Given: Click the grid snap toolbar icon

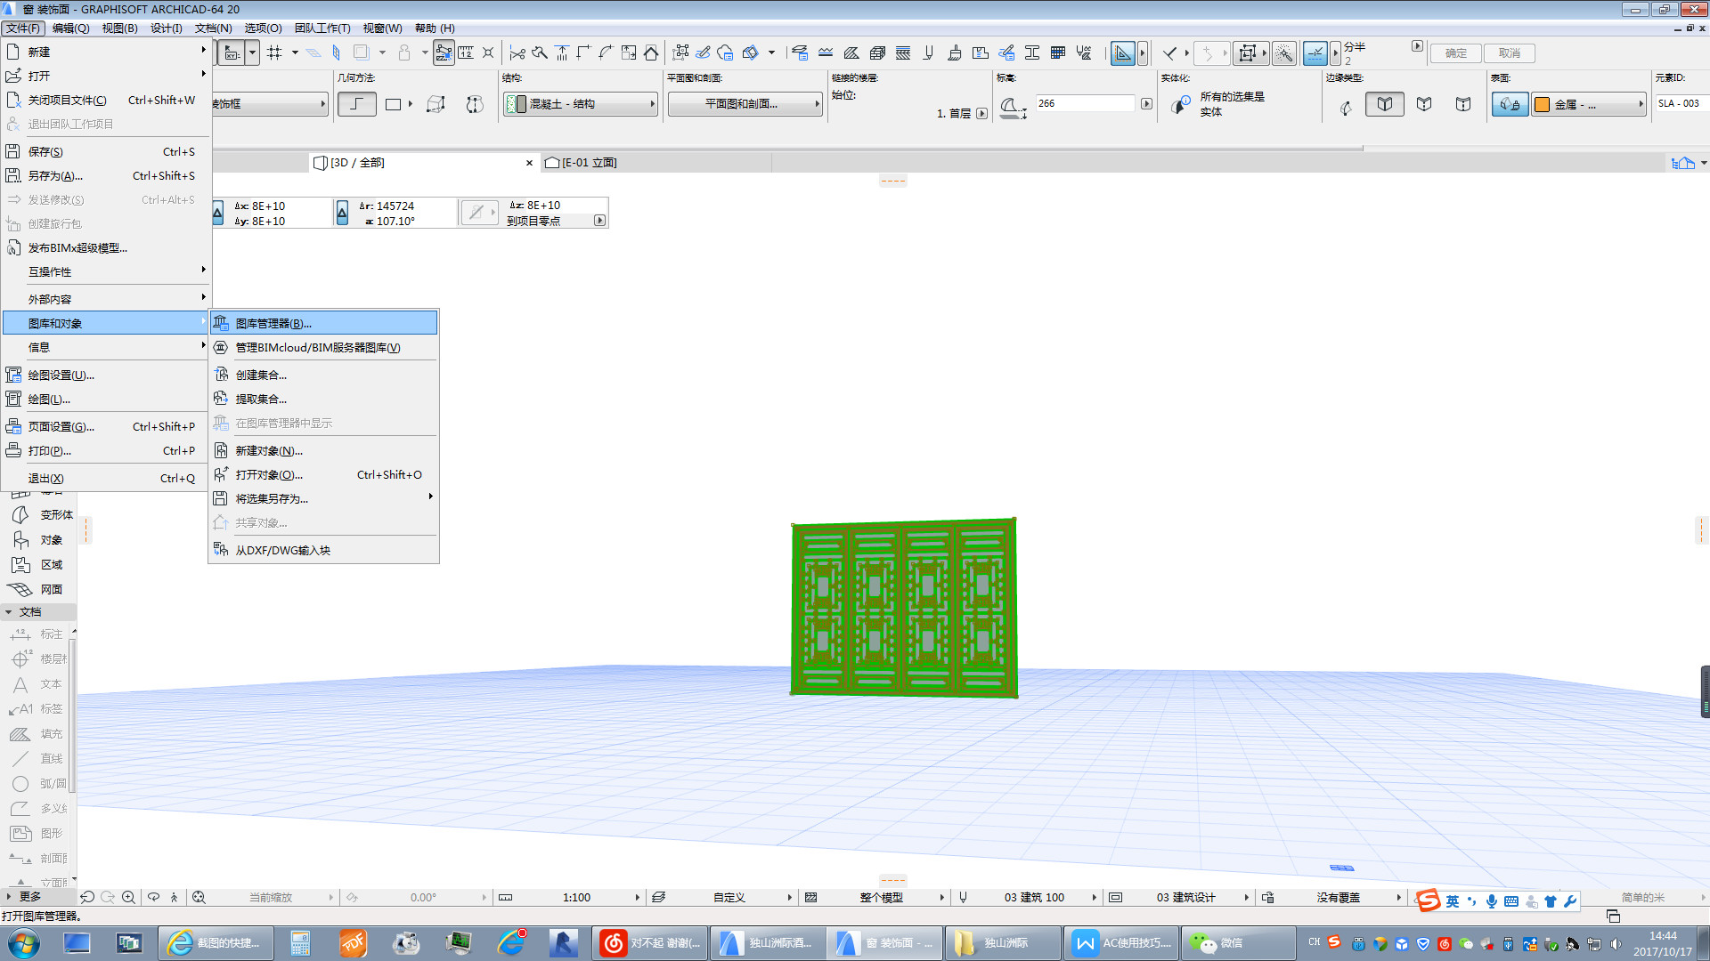Looking at the screenshot, I should (x=274, y=52).
